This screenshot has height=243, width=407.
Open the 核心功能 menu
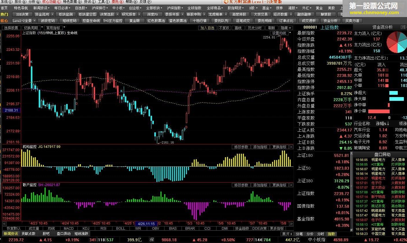51,2
